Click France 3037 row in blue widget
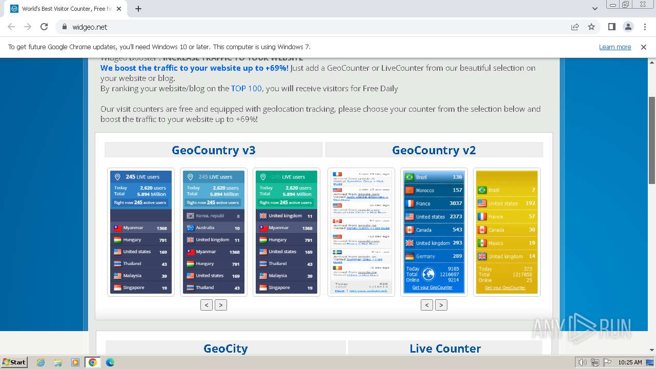The image size is (656, 369). pos(434,203)
